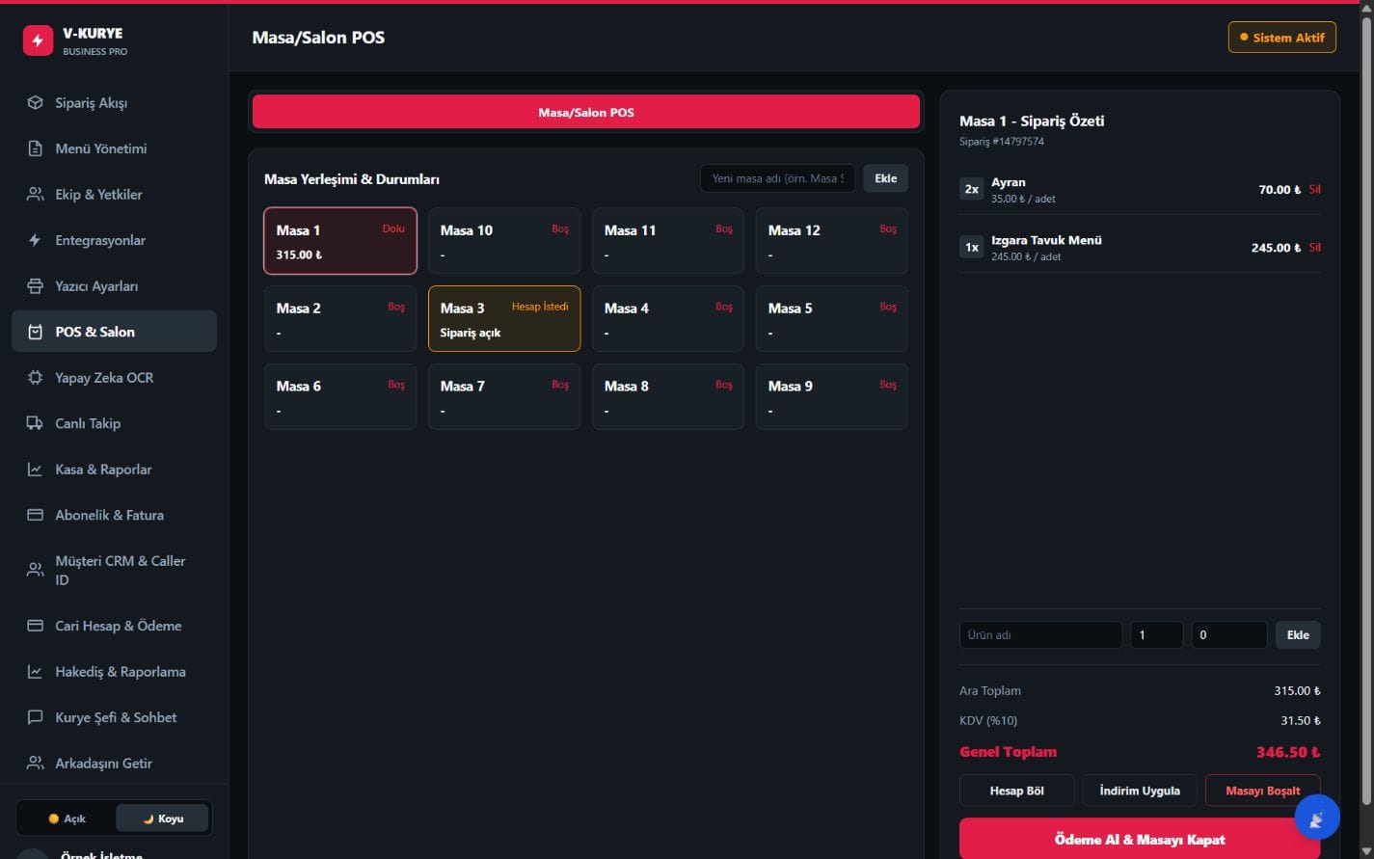Click the Menü Yönetimi document icon
Image resolution: width=1374 pixels, height=859 pixels.
coord(35,148)
